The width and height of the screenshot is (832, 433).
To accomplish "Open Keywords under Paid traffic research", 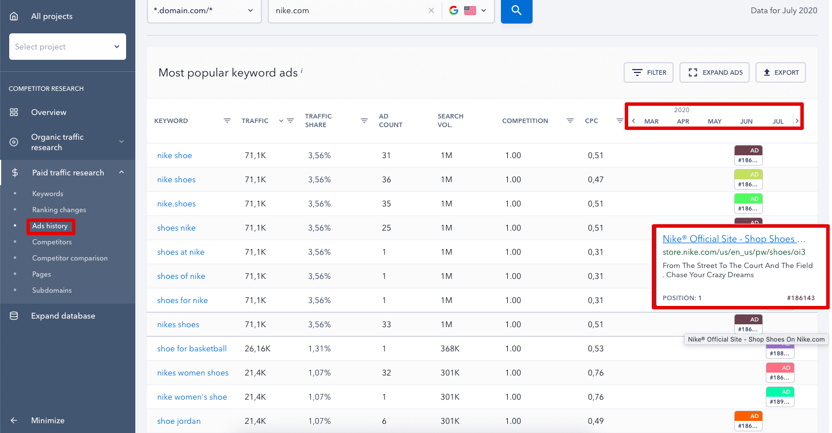I will tap(48, 194).
